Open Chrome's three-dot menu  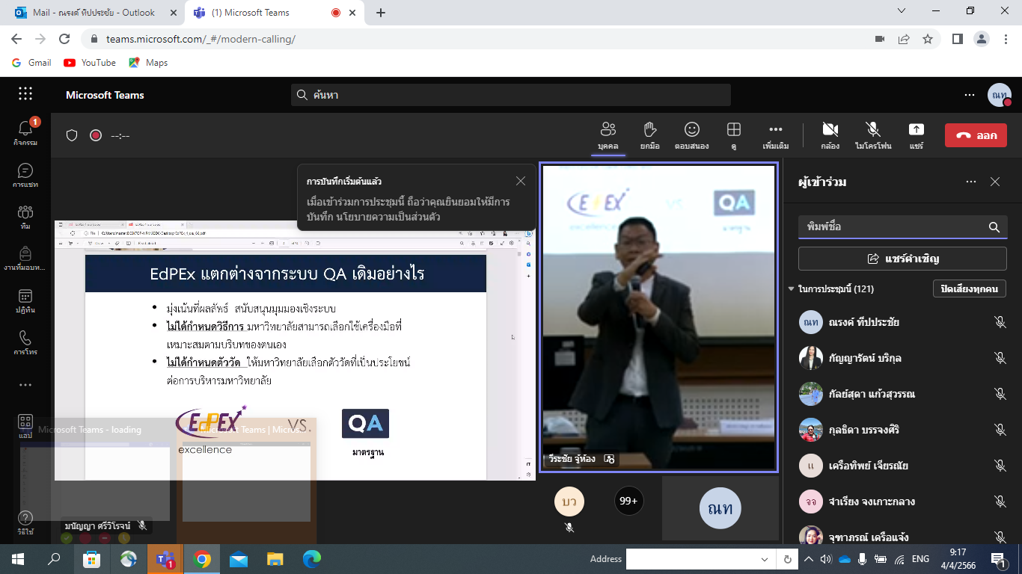click(x=1006, y=39)
